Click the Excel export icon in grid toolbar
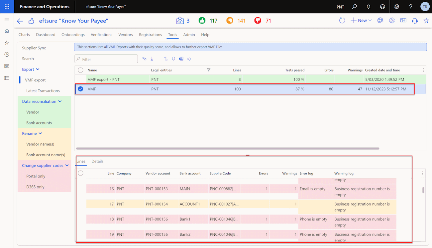 181,59
